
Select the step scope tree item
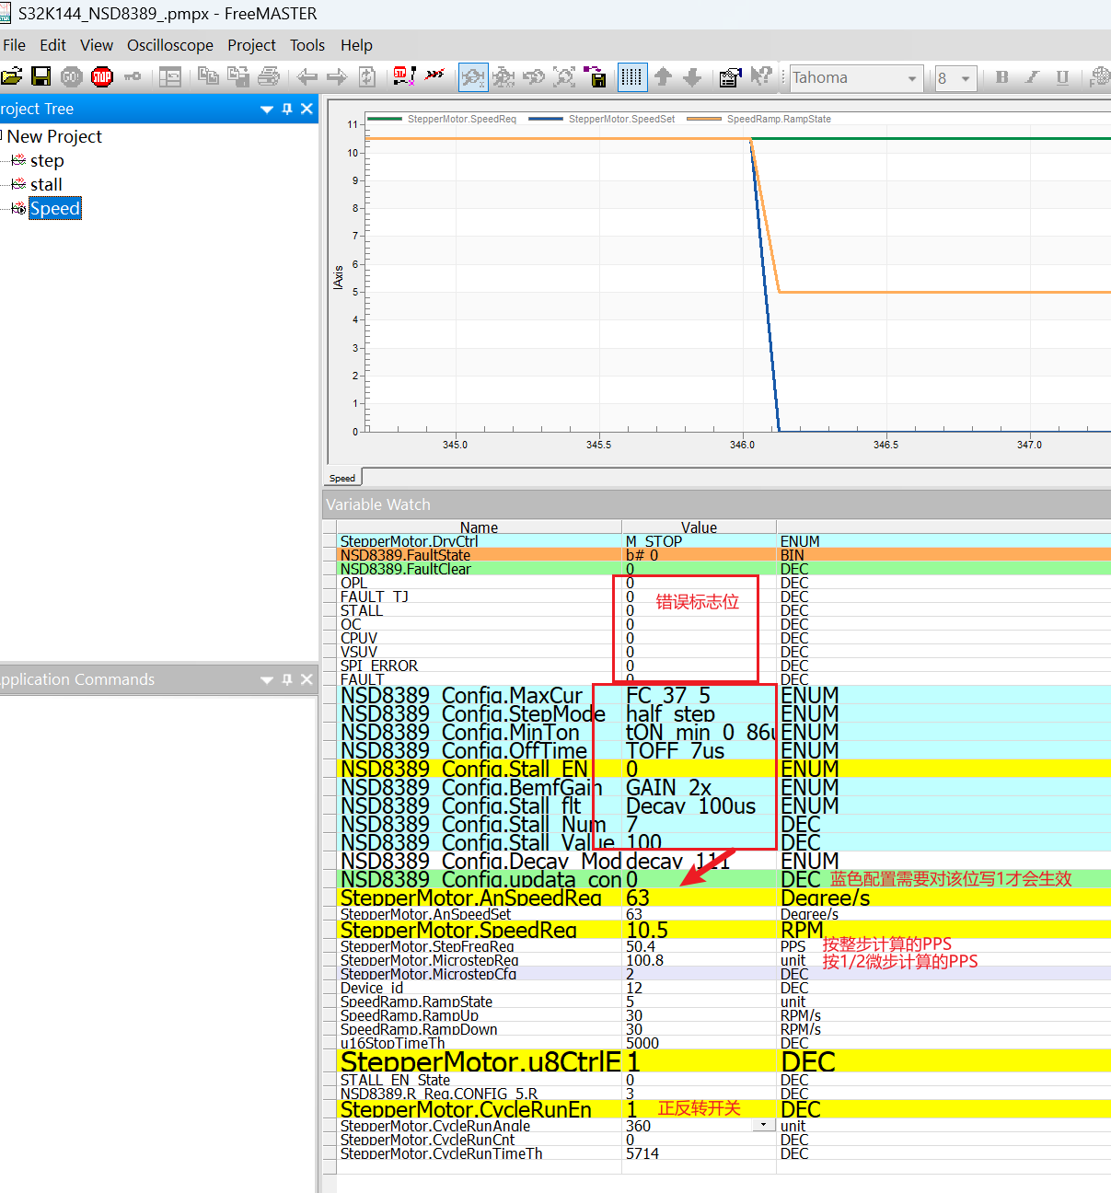coord(47,160)
